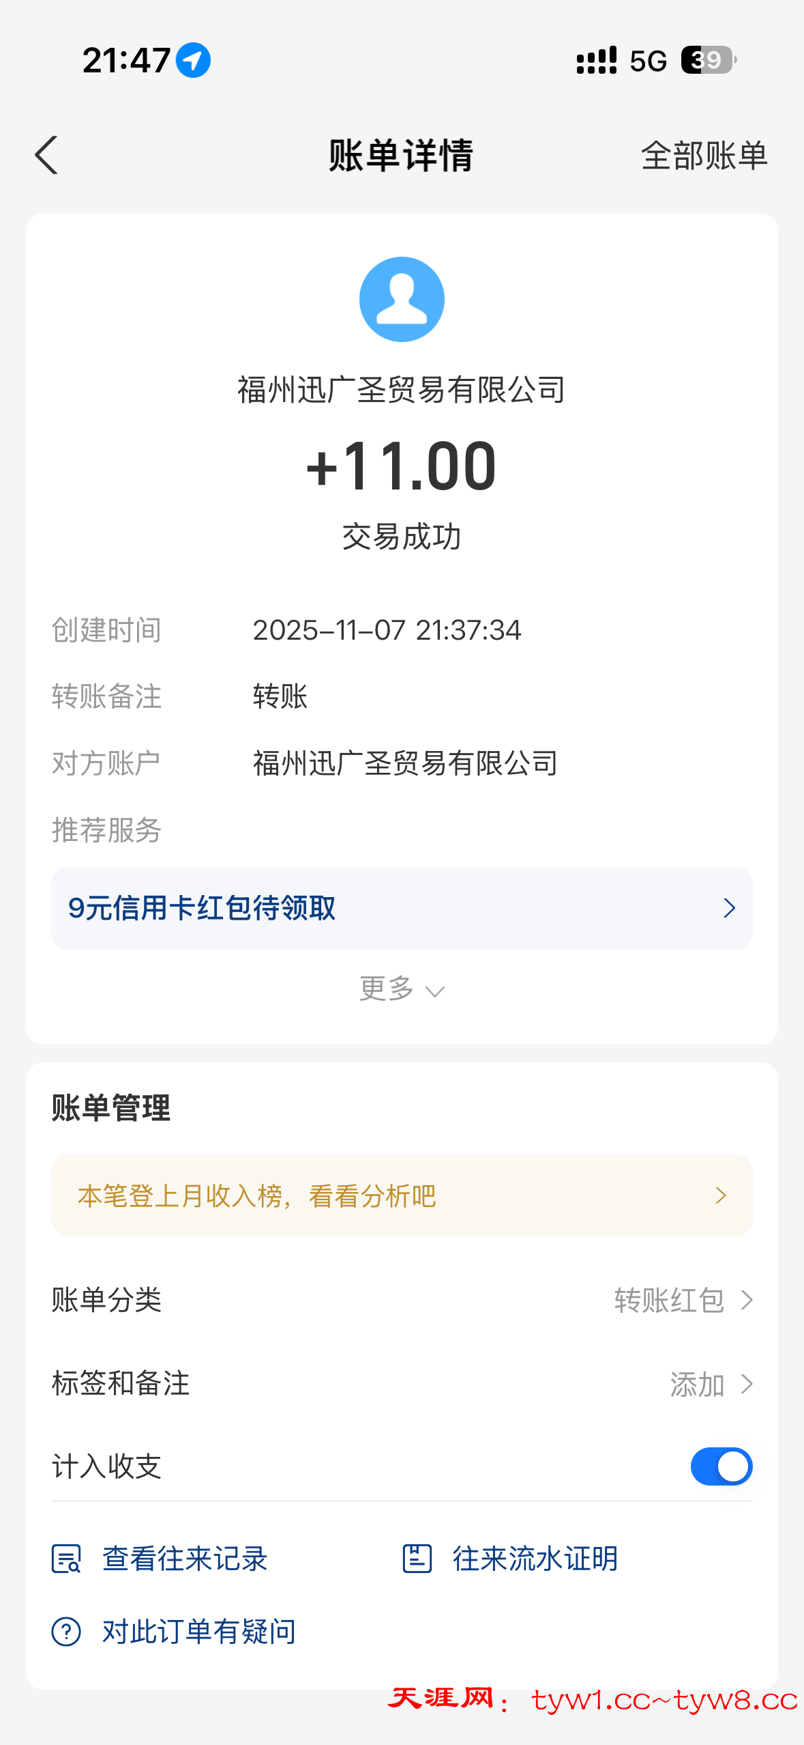Tap 对此订单有疑问 help link

coord(198,1632)
